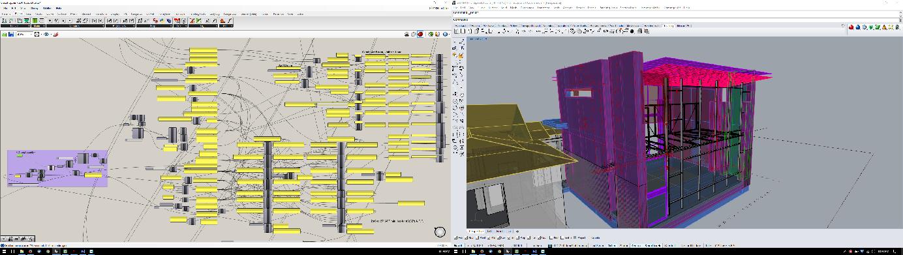Expand the Matrix panel in Maths tab

click(38, 25)
